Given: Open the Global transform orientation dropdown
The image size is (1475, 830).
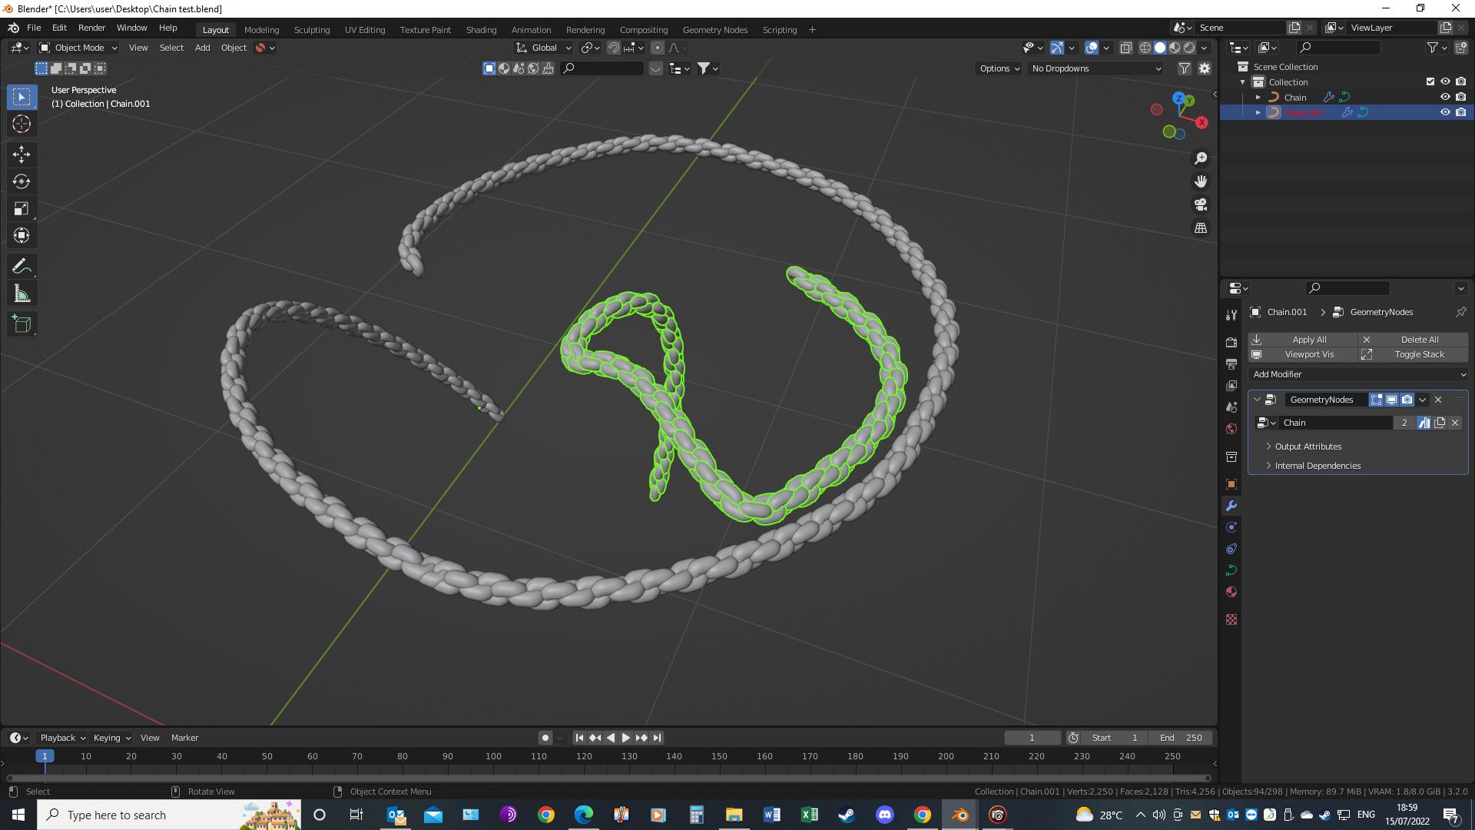Looking at the screenshot, I should coord(544,48).
